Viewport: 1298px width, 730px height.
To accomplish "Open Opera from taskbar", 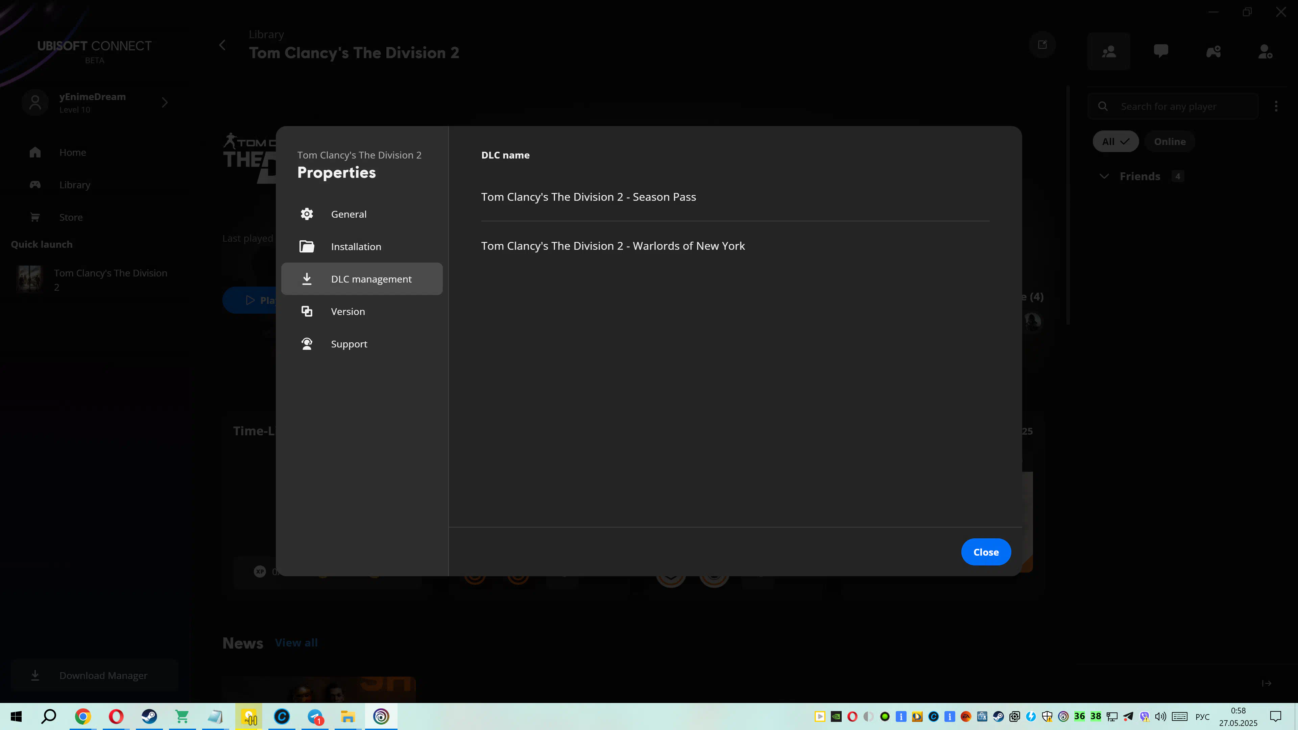I will (116, 716).
